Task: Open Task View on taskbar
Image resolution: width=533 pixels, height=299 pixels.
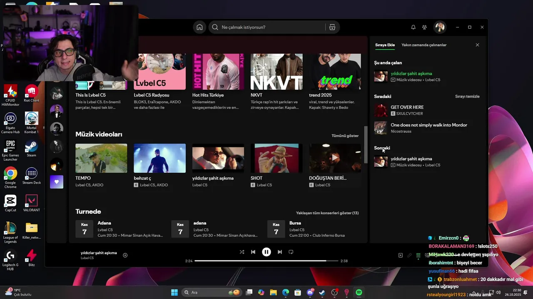Action: [249, 292]
